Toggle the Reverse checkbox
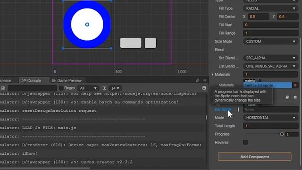The image size is (302, 170). pyautogui.click(x=245, y=142)
